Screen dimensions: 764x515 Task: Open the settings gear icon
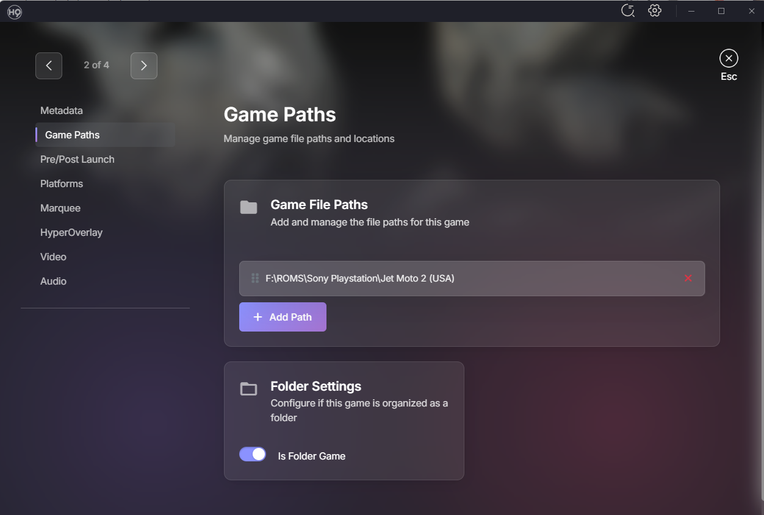[655, 11]
